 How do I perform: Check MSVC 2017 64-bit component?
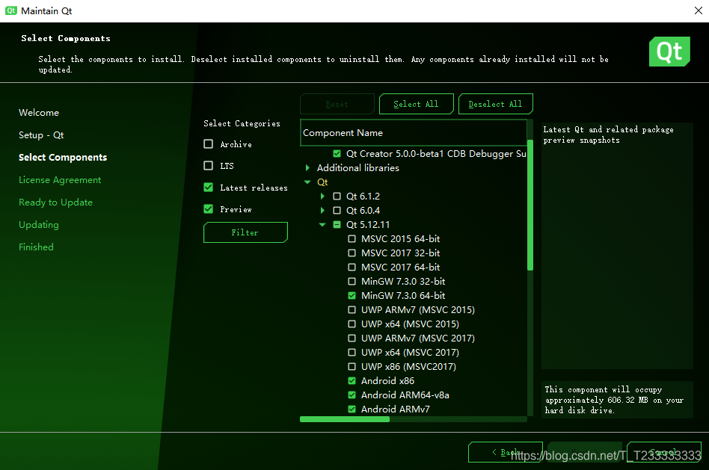pos(352,267)
